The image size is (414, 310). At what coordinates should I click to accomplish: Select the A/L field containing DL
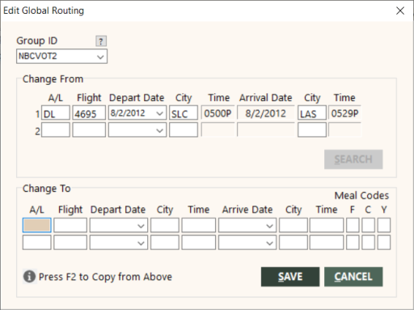[x=56, y=113]
